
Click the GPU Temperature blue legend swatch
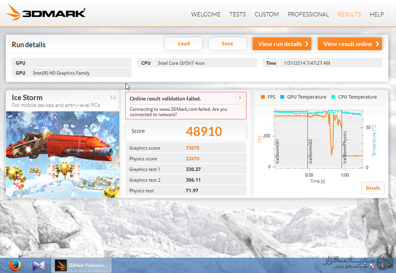click(x=282, y=97)
